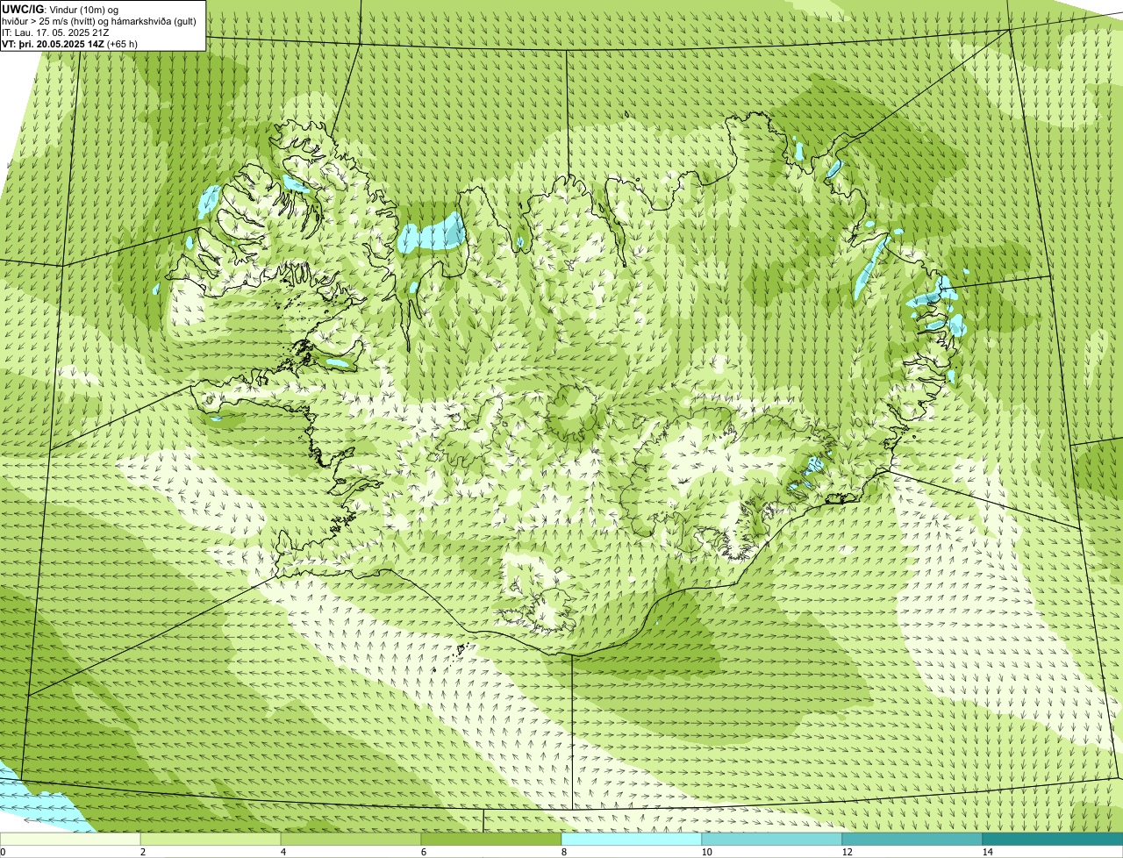The image size is (1123, 858).
Task: Click the 'VT: þri. 20.05.2025 14Z (+65 h)' line
Action: click(69, 44)
